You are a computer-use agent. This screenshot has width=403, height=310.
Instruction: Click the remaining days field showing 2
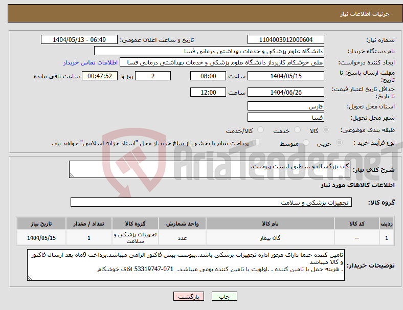153,76
